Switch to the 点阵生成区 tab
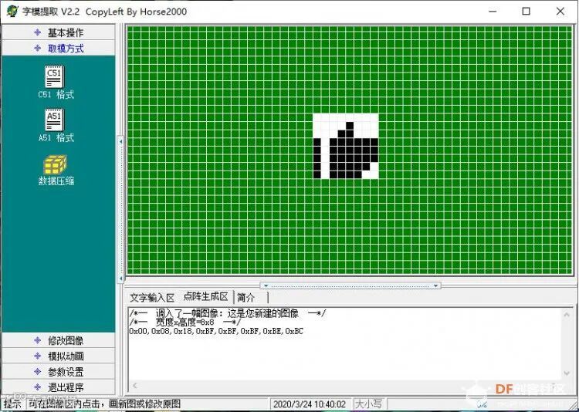This screenshot has height=412, width=579. (x=205, y=296)
